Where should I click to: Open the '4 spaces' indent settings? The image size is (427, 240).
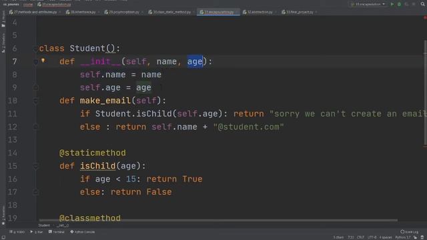tap(386, 237)
